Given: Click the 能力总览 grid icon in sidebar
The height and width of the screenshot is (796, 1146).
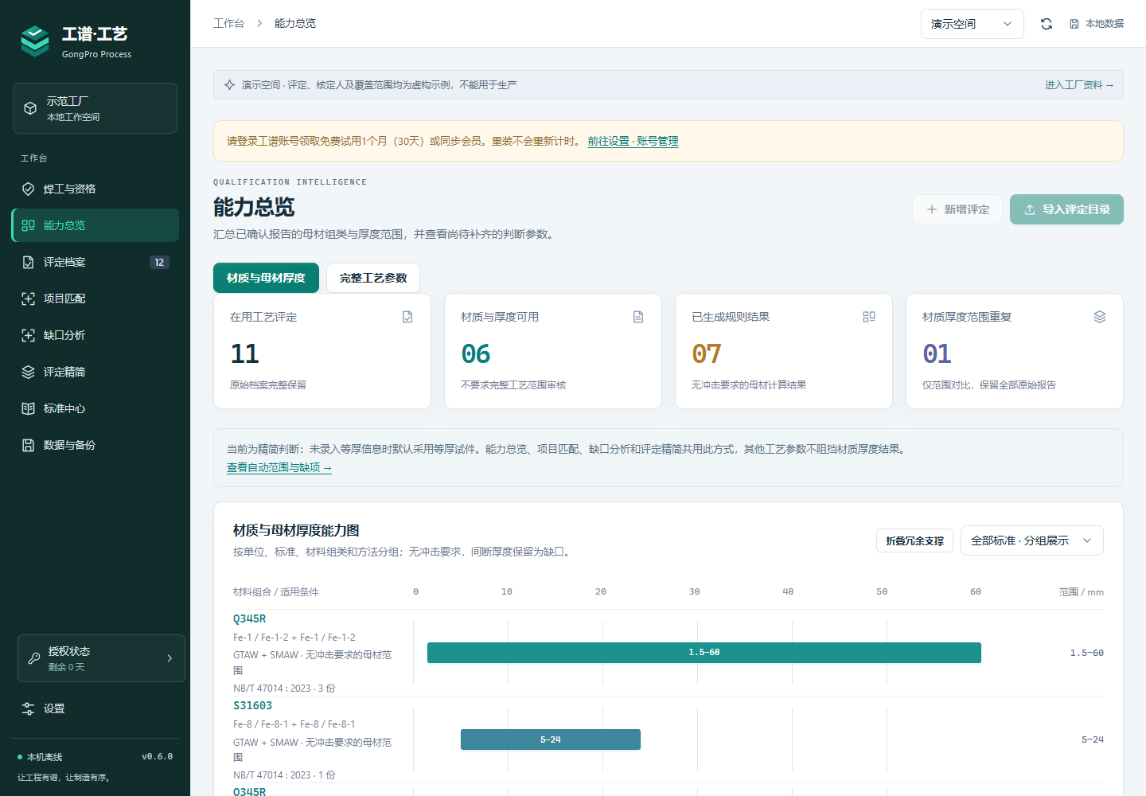Looking at the screenshot, I should pos(28,225).
